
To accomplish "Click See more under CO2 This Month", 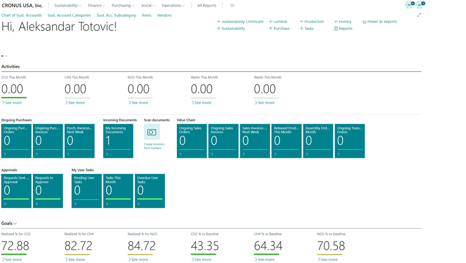I will coord(12,103).
